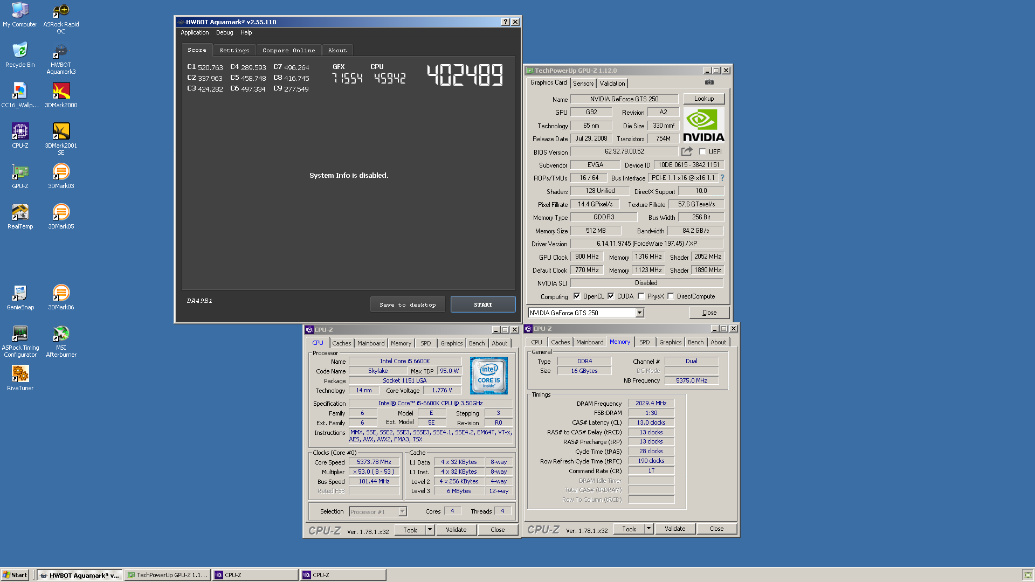Image resolution: width=1035 pixels, height=582 pixels.
Task: Select CC16_Wallpaper file icon on desktop
Action: coord(20,95)
